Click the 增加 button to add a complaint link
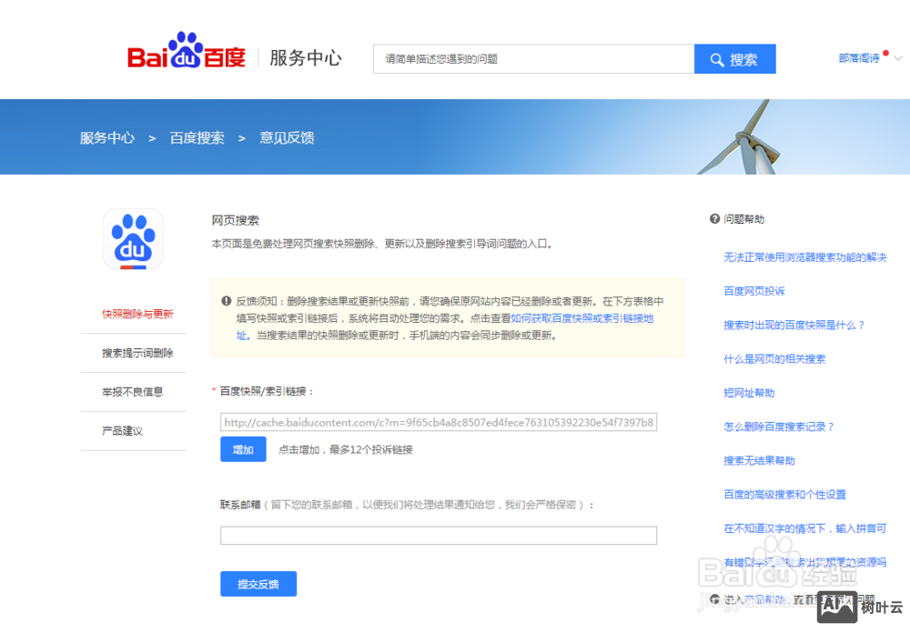Viewport: 910px width, 633px height. (x=243, y=449)
